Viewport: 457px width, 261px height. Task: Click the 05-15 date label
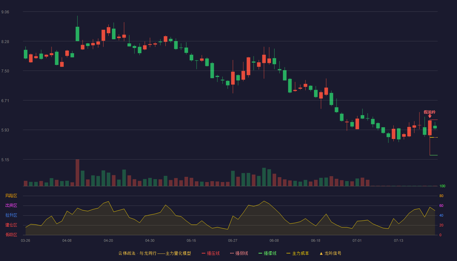point(191,240)
